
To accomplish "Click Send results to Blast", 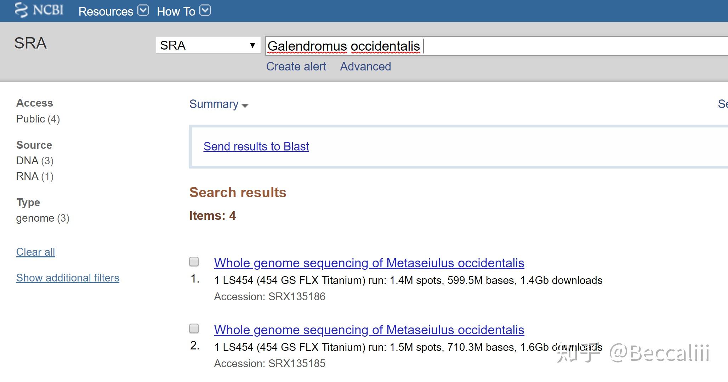I will tap(256, 147).
